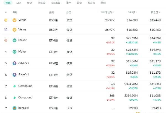The width and height of the screenshot is (166, 113).
Task: Open the 跨链 tab
Action: point(79,3)
